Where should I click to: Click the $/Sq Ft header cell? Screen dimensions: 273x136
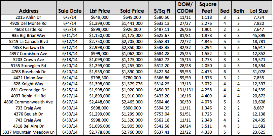coord(162,8)
